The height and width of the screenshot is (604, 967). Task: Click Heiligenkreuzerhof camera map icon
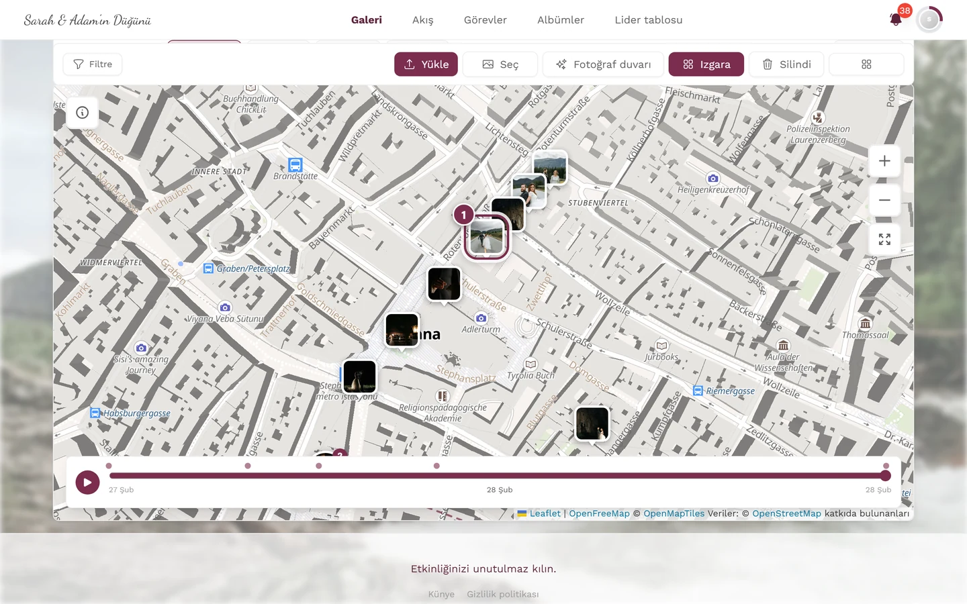(713, 179)
